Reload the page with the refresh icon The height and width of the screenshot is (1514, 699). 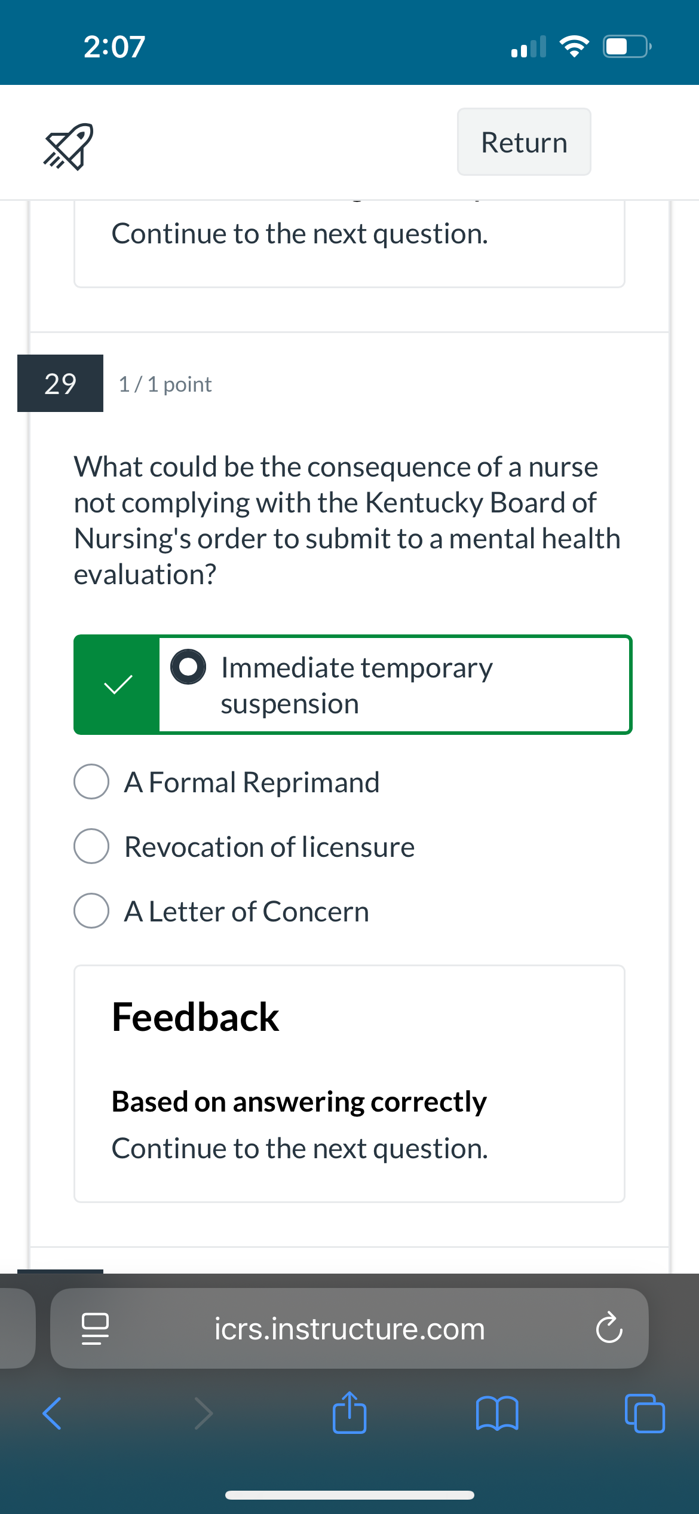(x=609, y=1328)
